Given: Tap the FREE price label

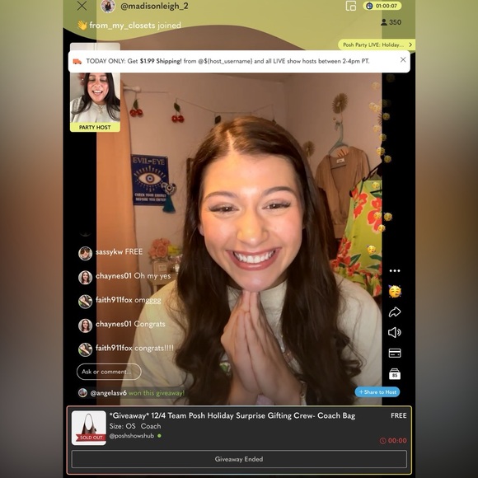Looking at the screenshot, I should click(399, 416).
